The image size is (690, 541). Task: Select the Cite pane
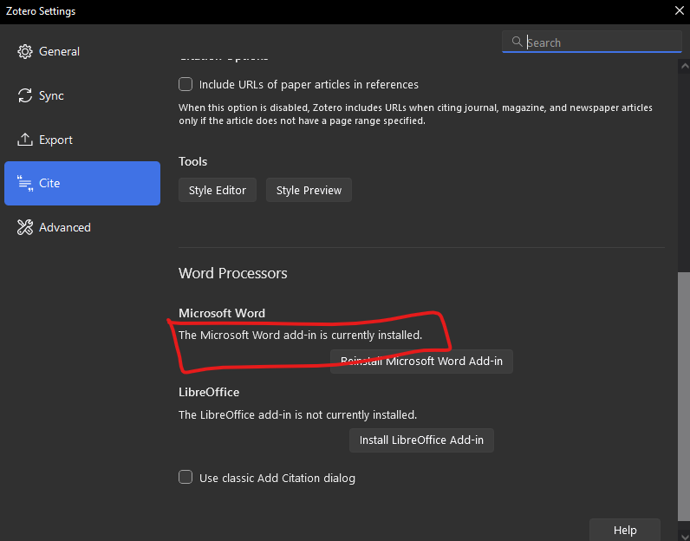point(82,183)
